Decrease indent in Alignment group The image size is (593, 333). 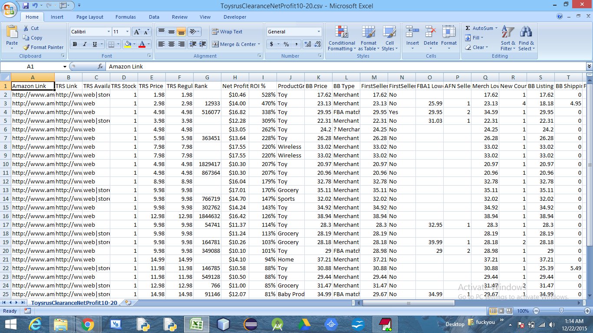pos(193,44)
